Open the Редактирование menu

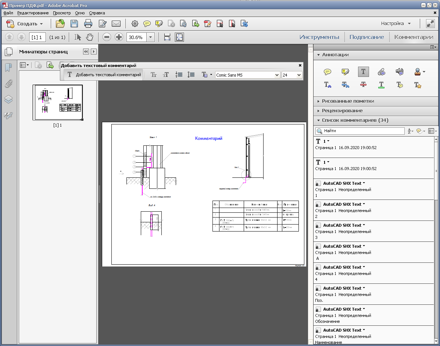[x=33, y=13]
